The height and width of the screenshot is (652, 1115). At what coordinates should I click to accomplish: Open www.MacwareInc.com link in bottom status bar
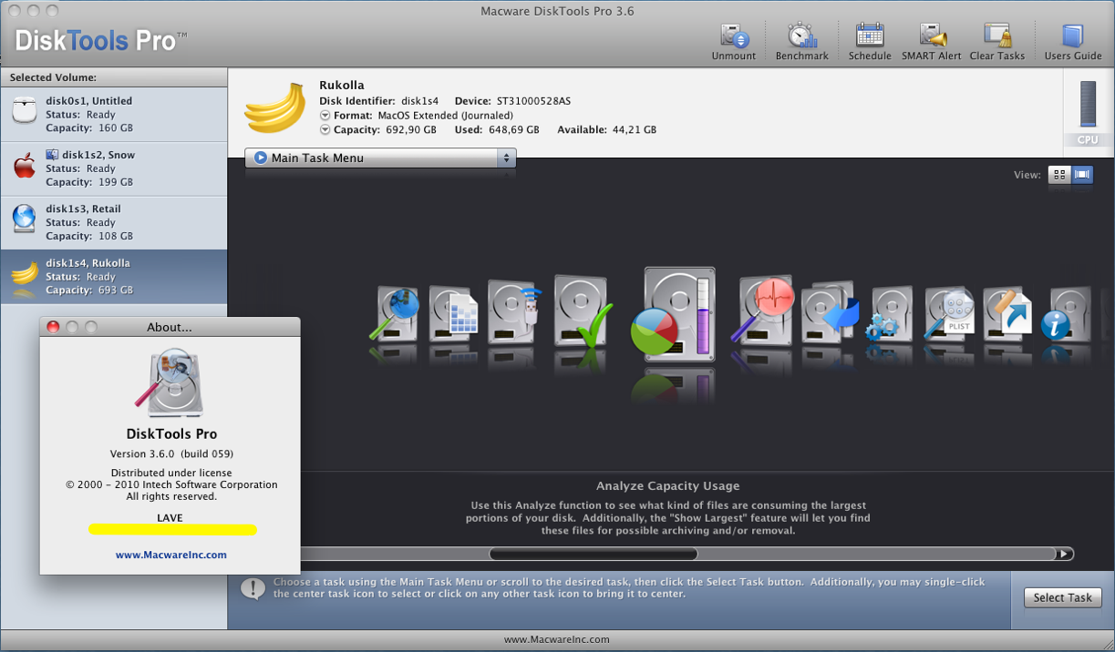tap(557, 639)
